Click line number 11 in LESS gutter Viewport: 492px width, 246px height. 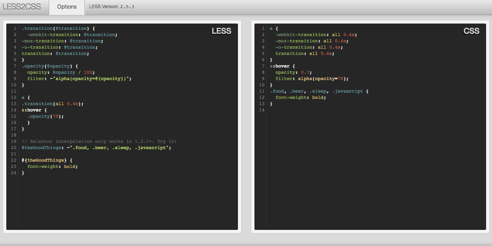[x=14, y=91]
